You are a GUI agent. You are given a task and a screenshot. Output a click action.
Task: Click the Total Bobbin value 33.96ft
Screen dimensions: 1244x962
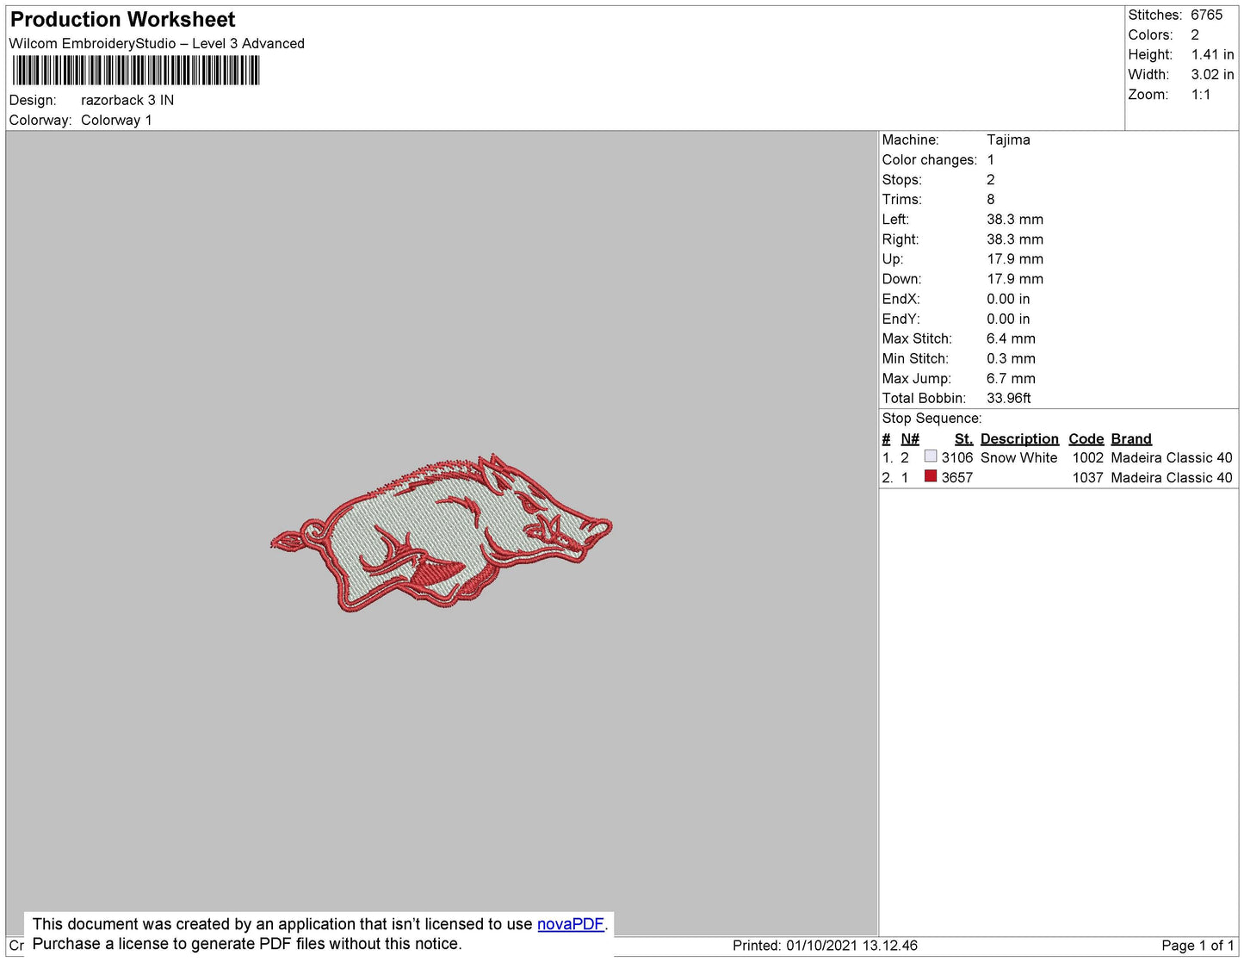(1009, 398)
